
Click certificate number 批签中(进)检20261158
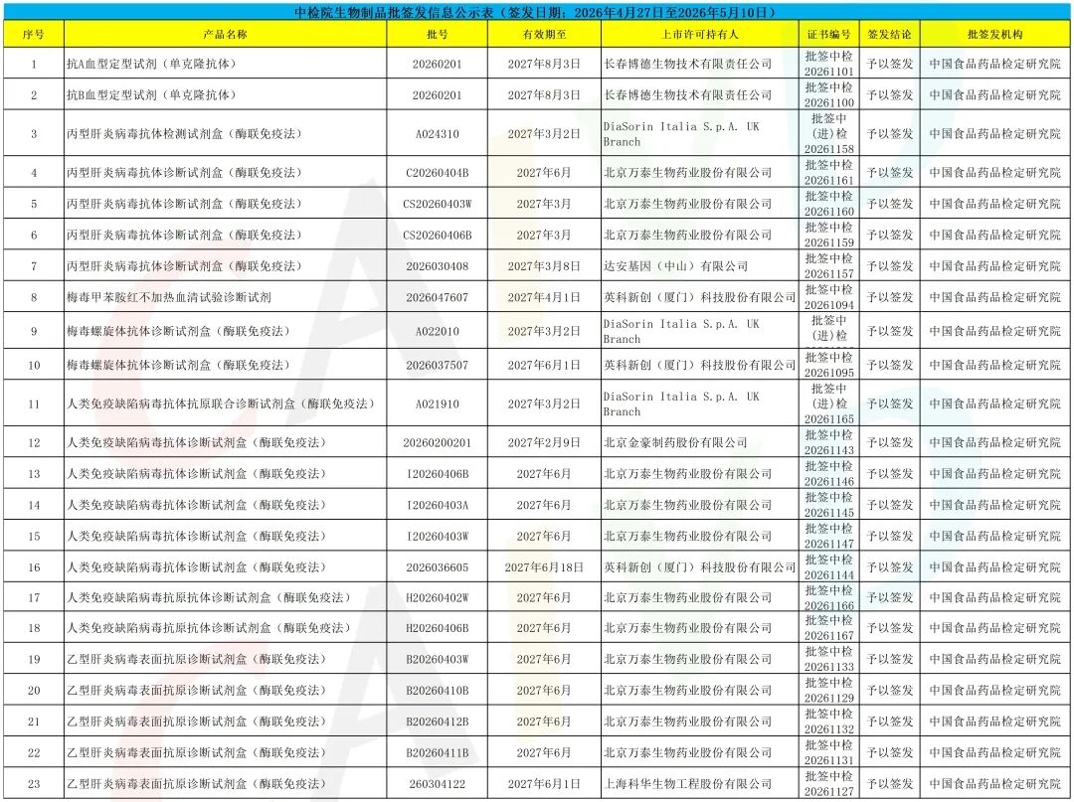tap(828, 134)
